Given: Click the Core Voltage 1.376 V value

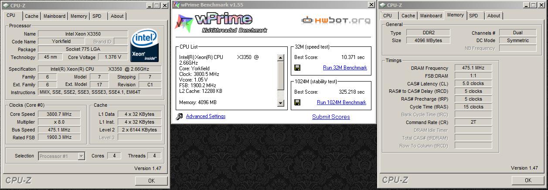Looking at the screenshot, I should coord(113,57).
